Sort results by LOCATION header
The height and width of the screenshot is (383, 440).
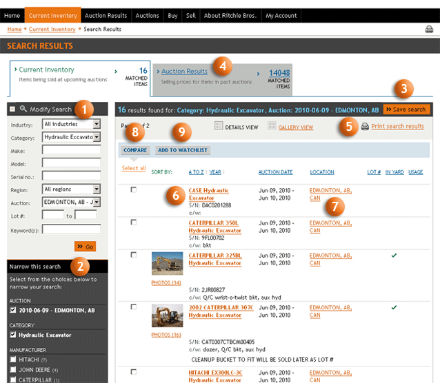point(322,172)
